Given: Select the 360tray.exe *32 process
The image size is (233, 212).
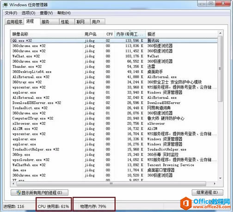Looking at the screenshot, I should click(x=114, y=82).
